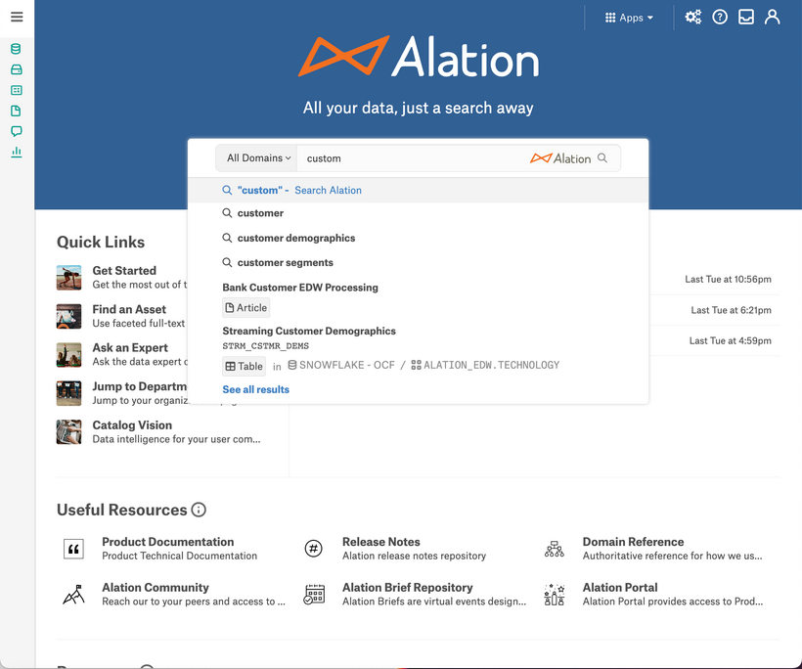Open the Analytics bar-chart icon in sidebar
The height and width of the screenshot is (669, 802).
[x=15, y=153]
